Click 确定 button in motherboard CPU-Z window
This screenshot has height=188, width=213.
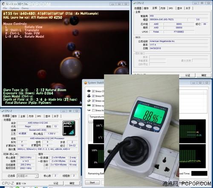[204, 75]
